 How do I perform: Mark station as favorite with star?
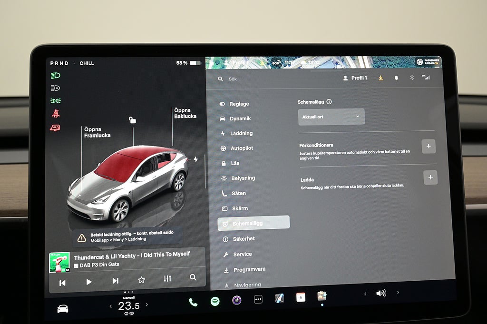tap(141, 280)
